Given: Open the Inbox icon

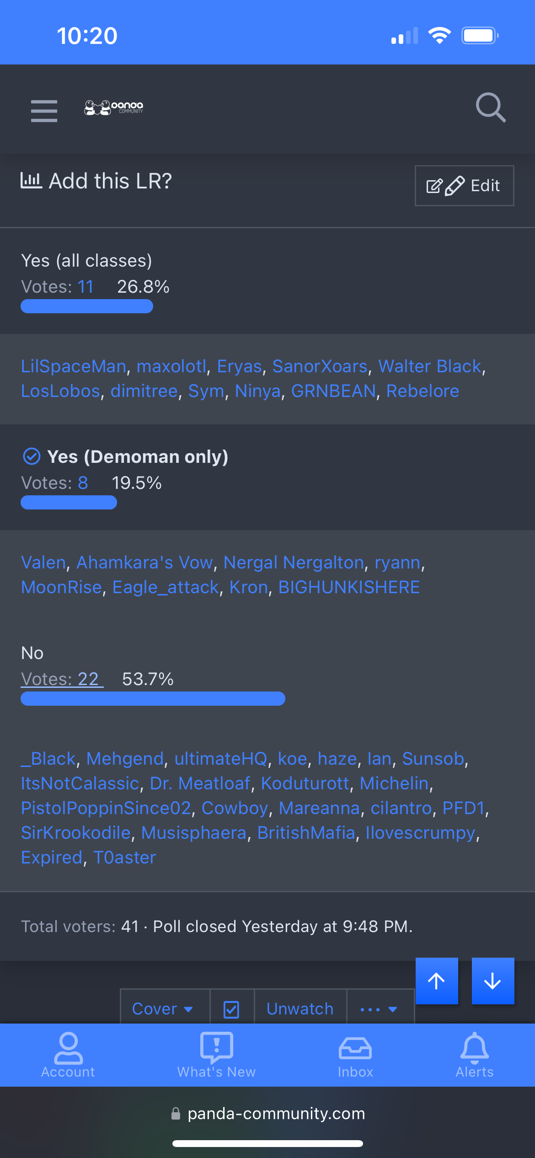Looking at the screenshot, I should point(355,1055).
